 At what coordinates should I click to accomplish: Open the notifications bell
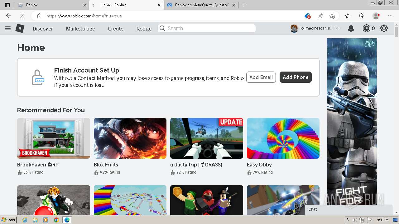pyautogui.click(x=351, y=28)
